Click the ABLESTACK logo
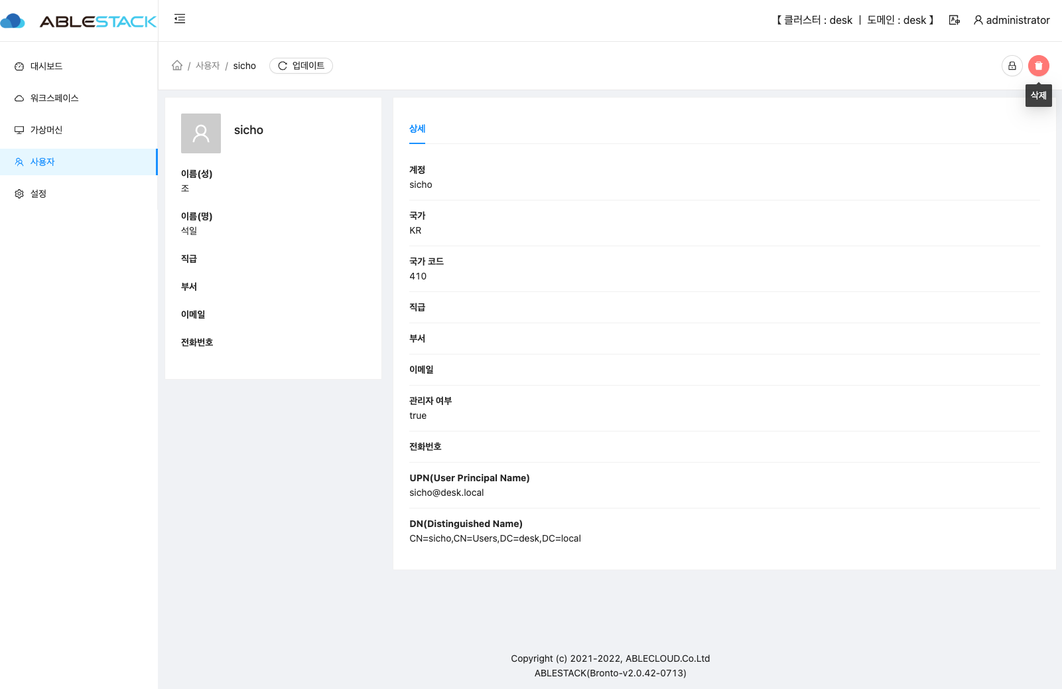 (80, 21)
